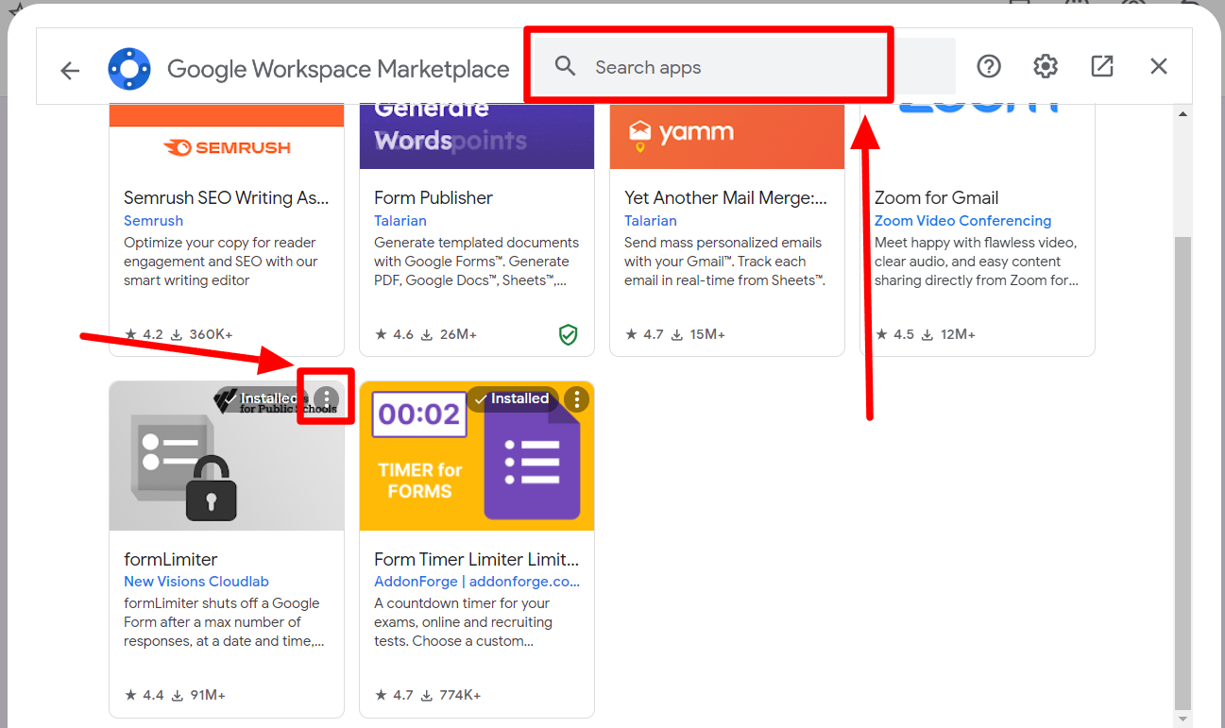
Task: Click the mass personalized emails description
Action: [725, 262]
